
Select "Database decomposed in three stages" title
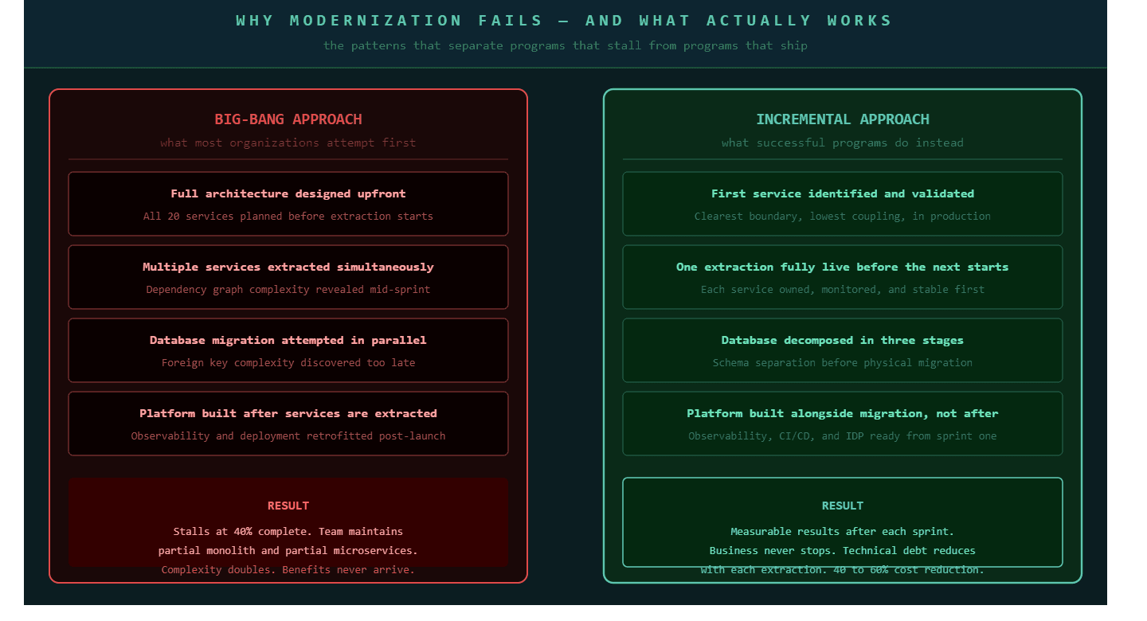coord(843,341)
